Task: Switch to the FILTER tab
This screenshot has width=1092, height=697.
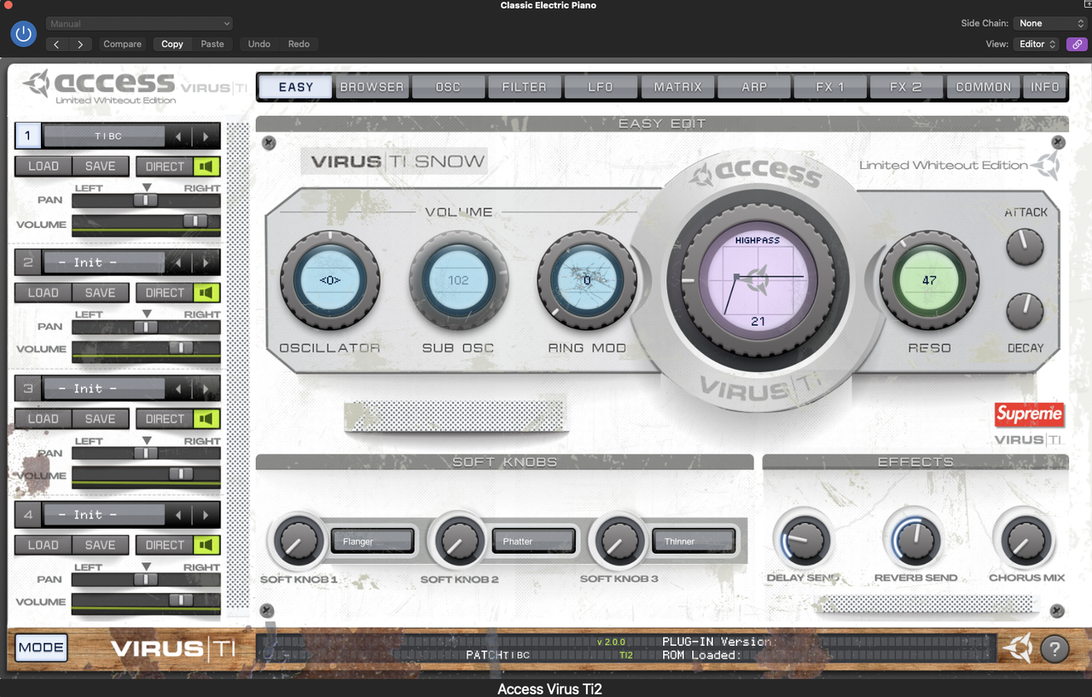Action: coord(524,87)
